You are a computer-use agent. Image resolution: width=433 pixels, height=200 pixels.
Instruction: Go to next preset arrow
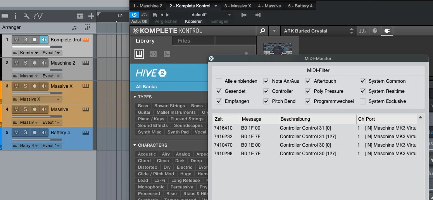(167, 15)
